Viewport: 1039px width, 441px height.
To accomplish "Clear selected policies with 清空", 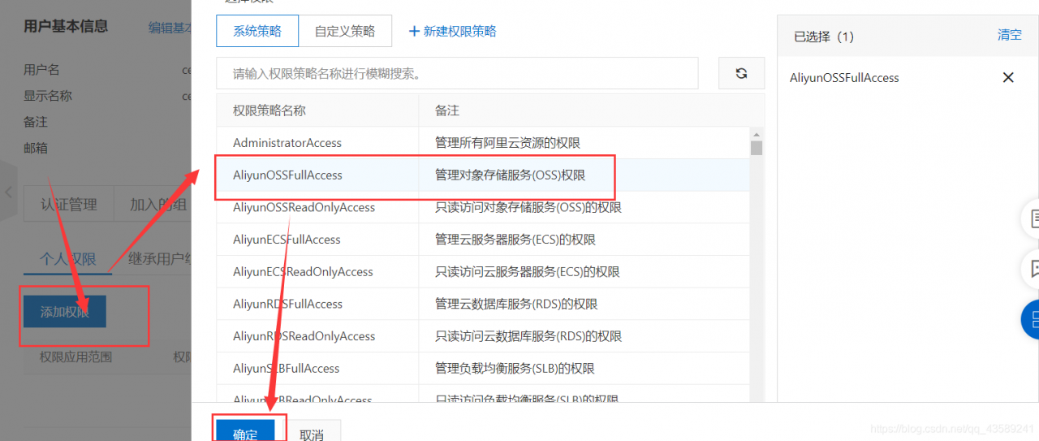I will 1009,35.
